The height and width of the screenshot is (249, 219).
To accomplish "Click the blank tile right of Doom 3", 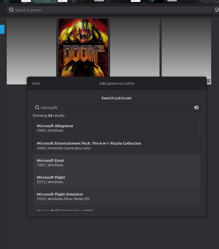I will (134, 47).
